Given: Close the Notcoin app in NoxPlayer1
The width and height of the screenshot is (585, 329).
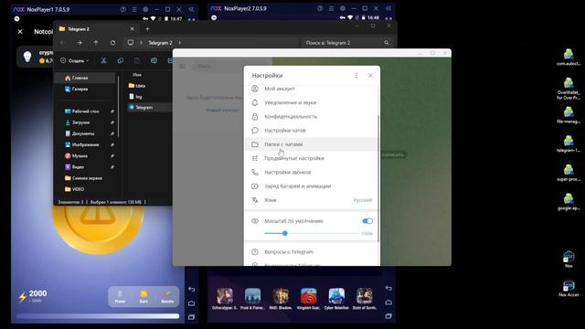Looking at the screenshot, I should click(20, 32).
